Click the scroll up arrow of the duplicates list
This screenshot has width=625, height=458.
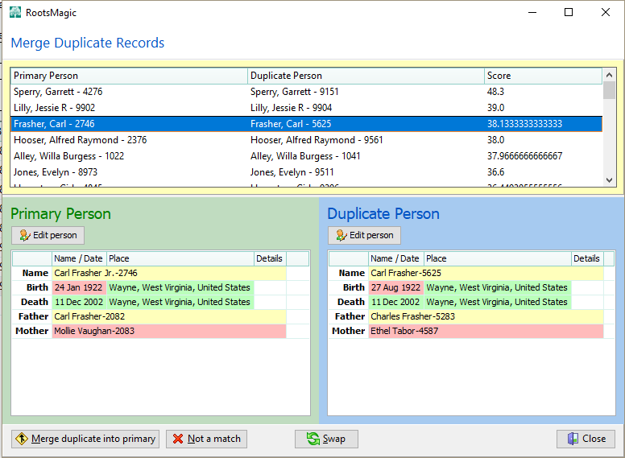pyautogui.click(x=609, y=75)
